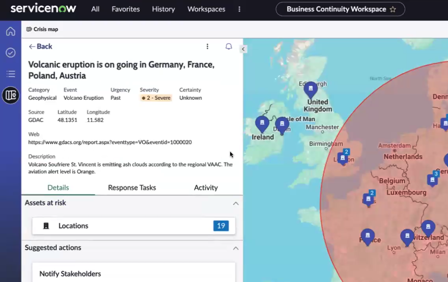
Task: Select the United Kingdom location pin
Action: click(310, 90)
